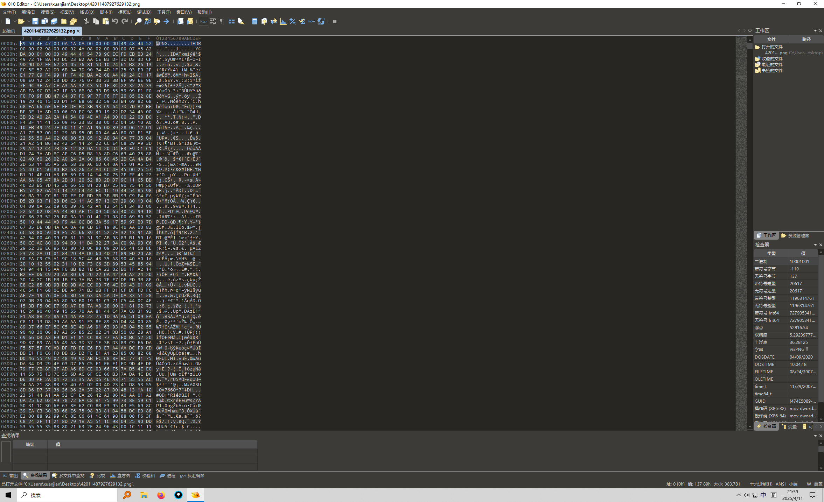Select the highlighter marker toolbar icon
Image resolution: width=824 pixels, height=502 pixels.
coord(241,22)
